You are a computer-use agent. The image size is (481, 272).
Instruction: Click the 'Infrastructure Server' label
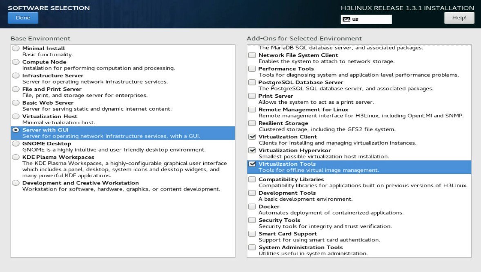click(53, 76)
